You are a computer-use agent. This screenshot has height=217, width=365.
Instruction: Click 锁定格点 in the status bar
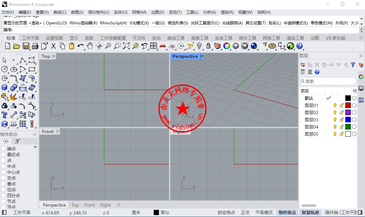(x=226, y=212)
